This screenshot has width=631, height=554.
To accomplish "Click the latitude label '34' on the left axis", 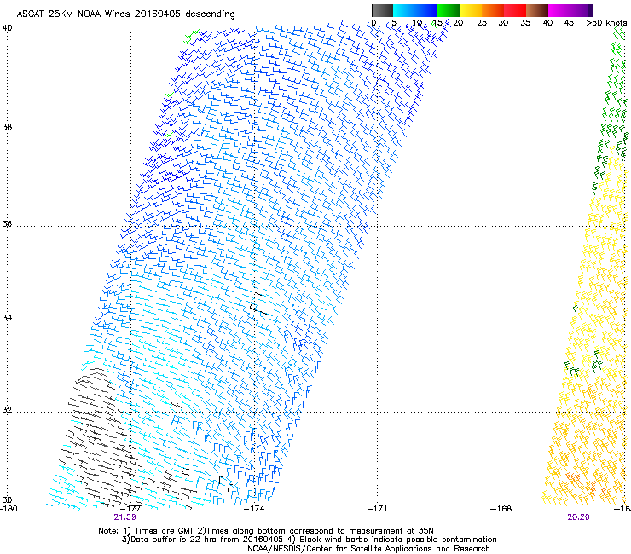I will point(7,318).
